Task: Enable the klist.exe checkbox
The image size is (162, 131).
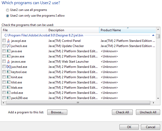Action: 4,82
